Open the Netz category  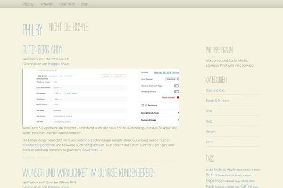tap(209, 121)
